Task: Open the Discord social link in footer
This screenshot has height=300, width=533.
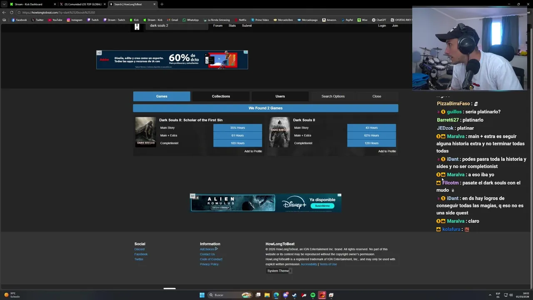Action: tap(139, 249)
